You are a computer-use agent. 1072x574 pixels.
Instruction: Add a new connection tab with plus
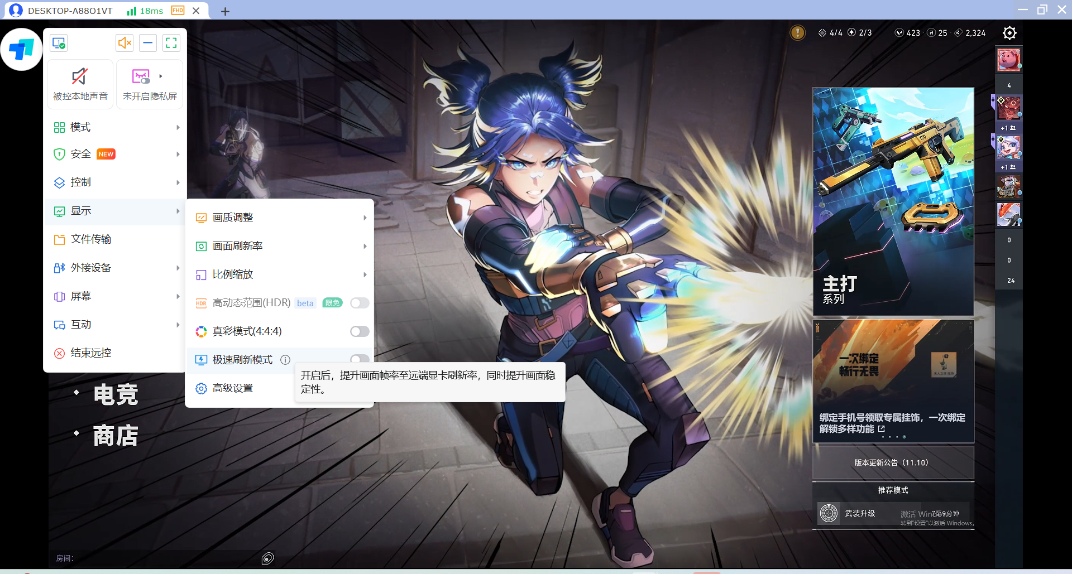point(225,11)
